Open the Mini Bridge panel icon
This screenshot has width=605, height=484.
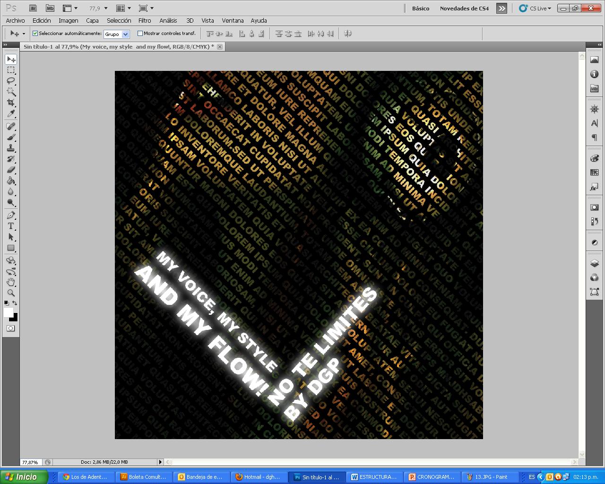594,88
